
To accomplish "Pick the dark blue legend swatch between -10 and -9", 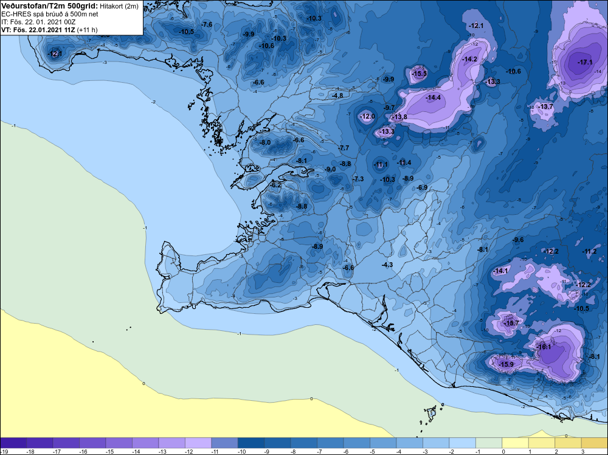I will 251,443.
